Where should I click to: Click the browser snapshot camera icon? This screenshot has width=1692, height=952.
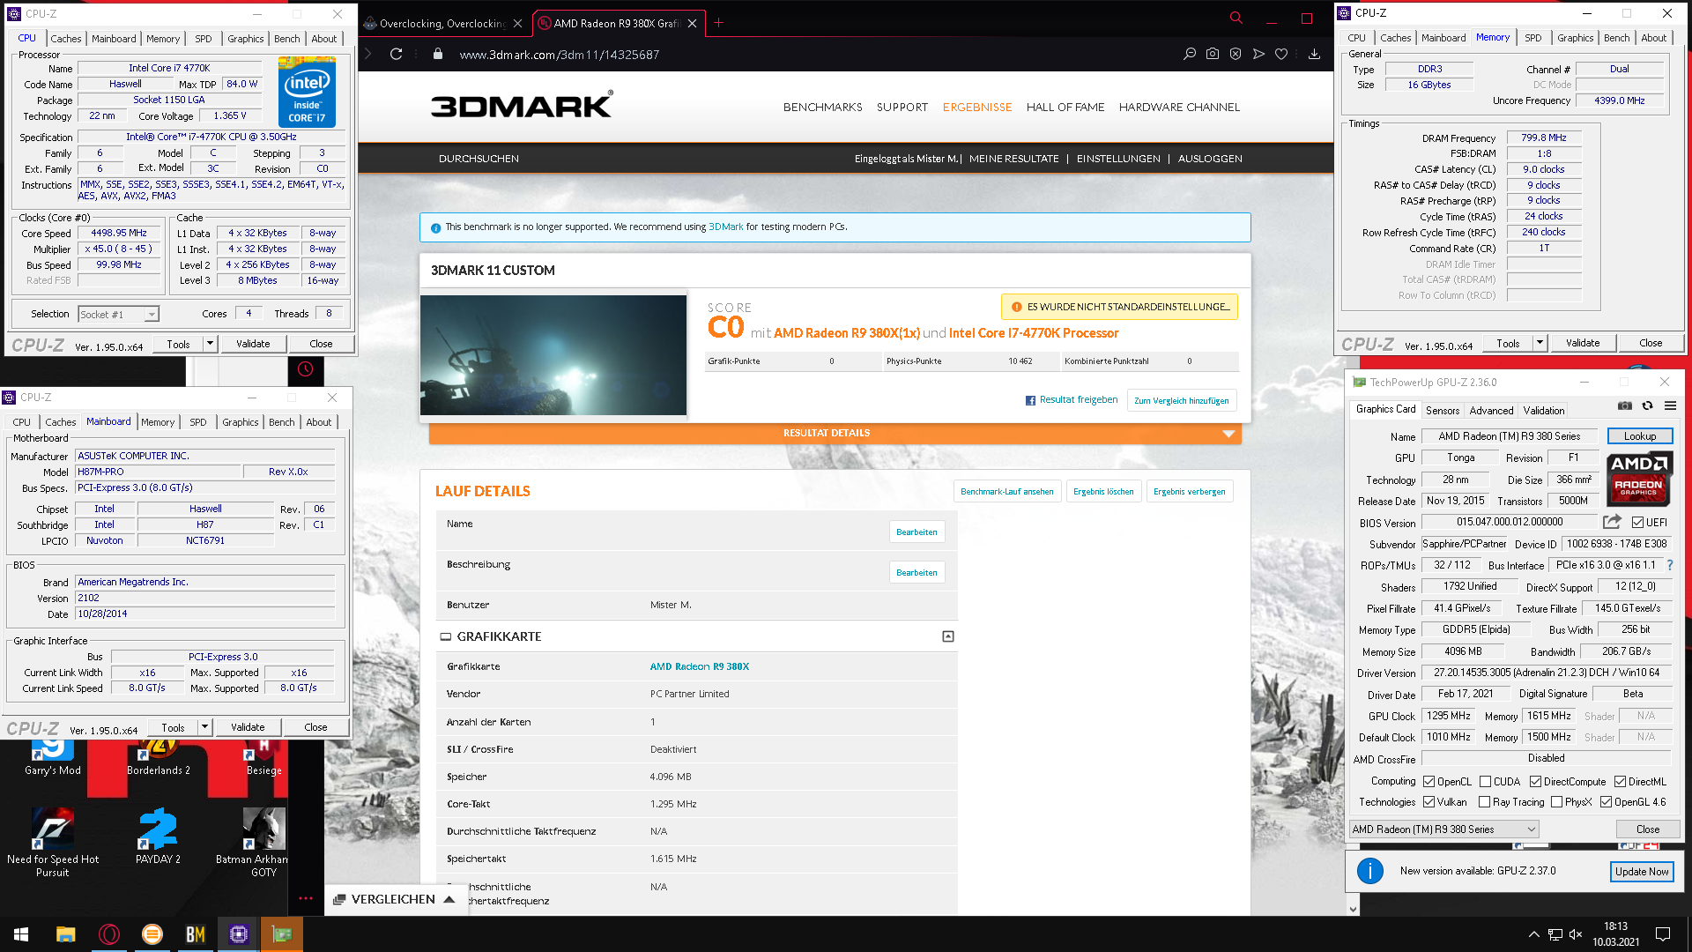click(x=1213, y=54)
